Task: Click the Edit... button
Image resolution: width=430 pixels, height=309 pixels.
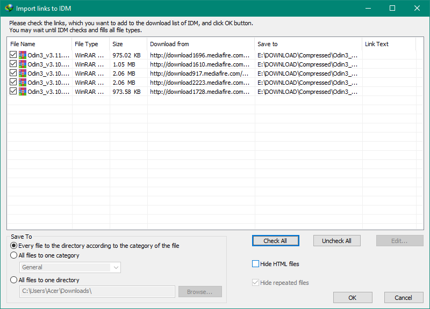Action: pos(399,241)
